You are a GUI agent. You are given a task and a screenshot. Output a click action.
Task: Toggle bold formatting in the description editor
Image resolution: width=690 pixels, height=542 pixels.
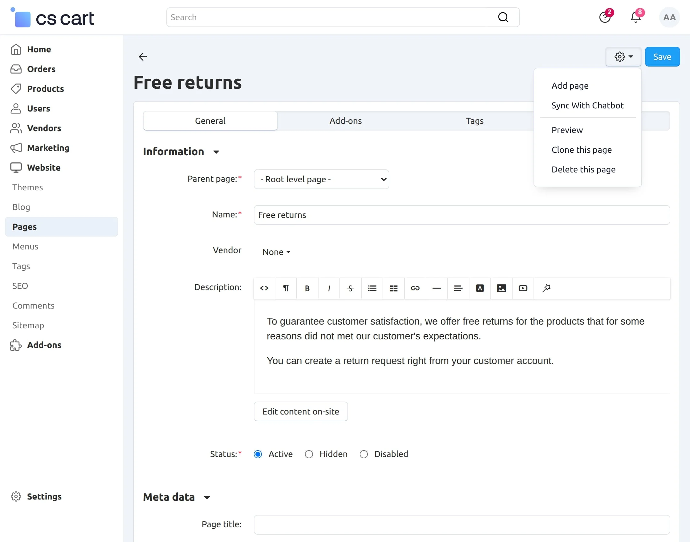(307, 288)
